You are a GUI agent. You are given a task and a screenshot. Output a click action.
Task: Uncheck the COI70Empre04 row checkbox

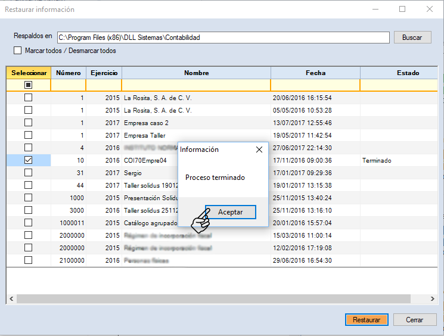28,160
